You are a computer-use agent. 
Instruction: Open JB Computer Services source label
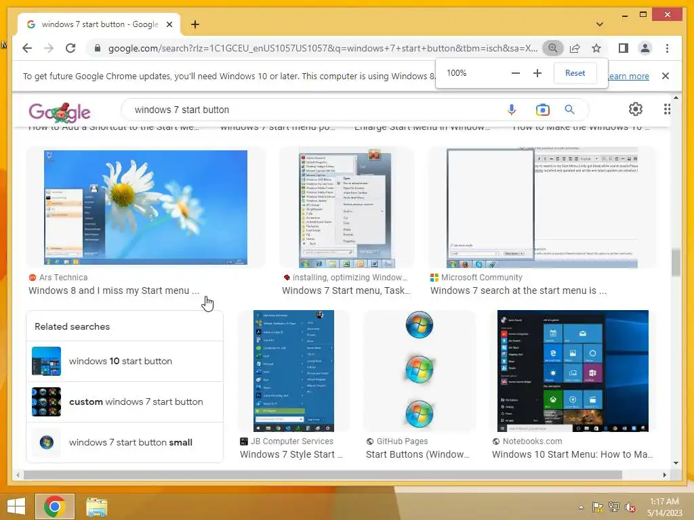(287, 441)
